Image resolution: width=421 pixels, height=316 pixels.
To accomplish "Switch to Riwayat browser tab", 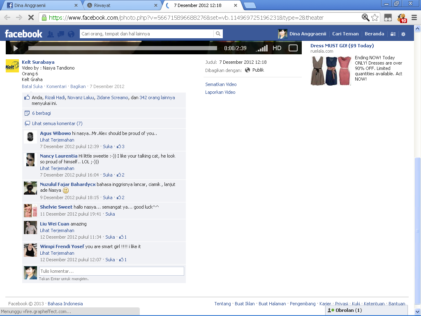I will pyautogui.click(x=121, y=5).
